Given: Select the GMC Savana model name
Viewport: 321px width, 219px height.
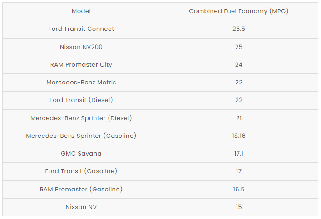Looking at the screenshot, I should coord(81,154).
